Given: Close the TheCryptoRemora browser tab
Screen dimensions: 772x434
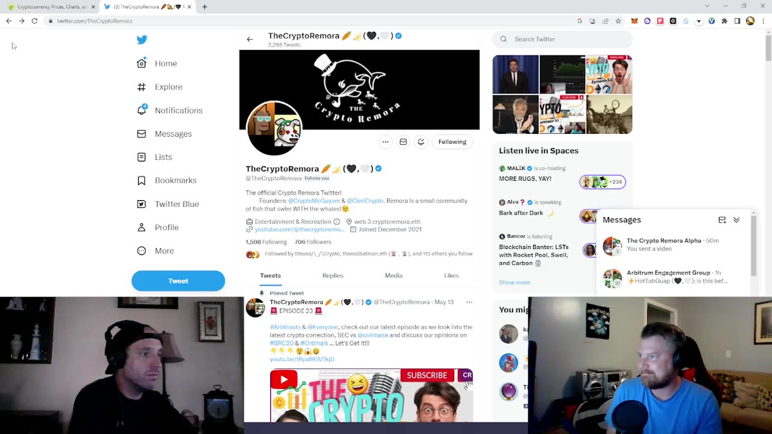Looking at the screenshot, I should coord(189,7).
